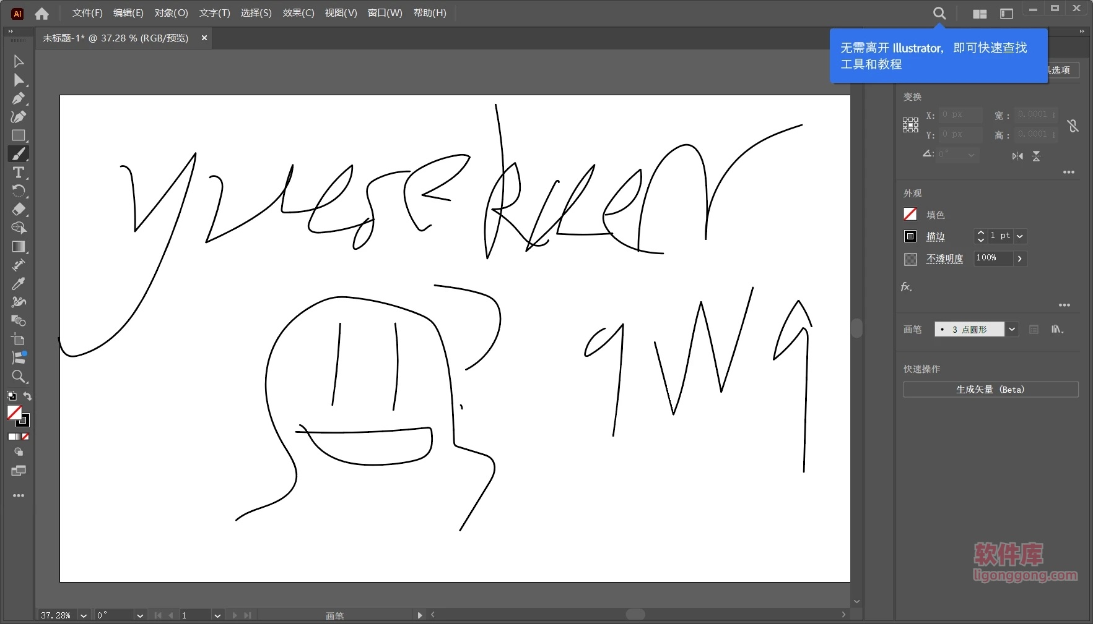Go to last artboard arrow
This screenshot has height=624, width=1093.
[248, 615]
